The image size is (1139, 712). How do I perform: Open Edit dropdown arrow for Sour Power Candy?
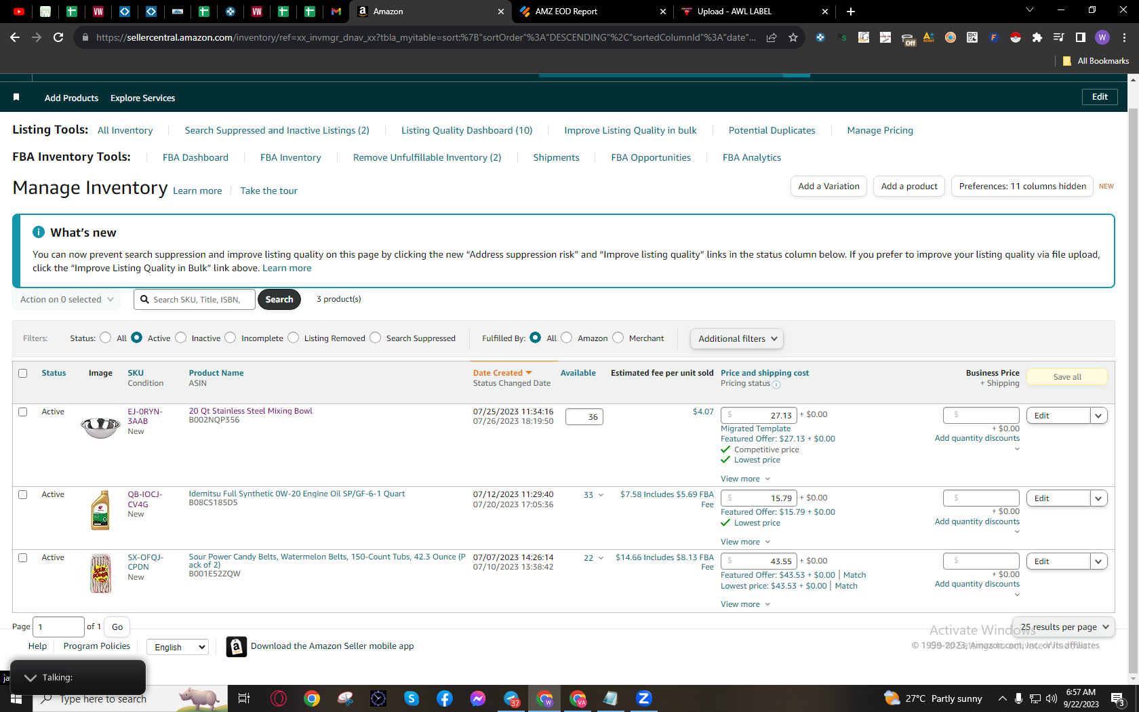1099,561
